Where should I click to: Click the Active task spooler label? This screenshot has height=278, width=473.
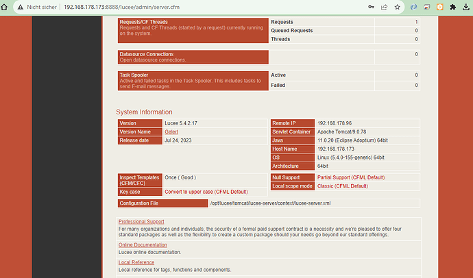pos(278,75)
